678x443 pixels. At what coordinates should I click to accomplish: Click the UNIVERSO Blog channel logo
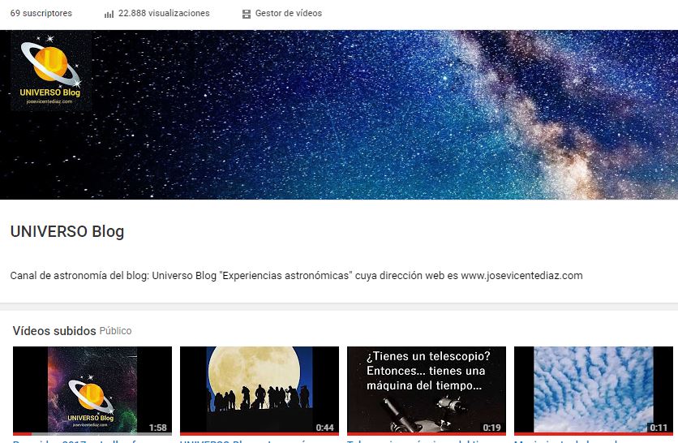coord(50,71)
